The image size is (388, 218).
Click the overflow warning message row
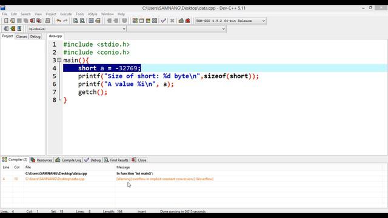tap(165, 179)
